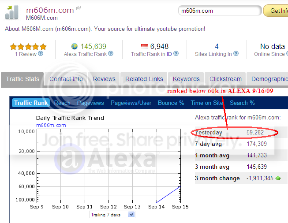288x223 pixels.
Task: Open help icon beside Alexa Traffic Rank
Action: click(x=111, y=54)
